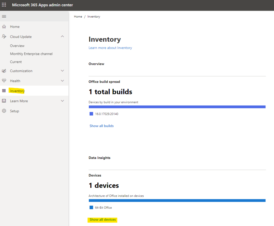This screenshot has width=274, height=226.
Task: Expand the Health section chevron
Action: [62, 81]
